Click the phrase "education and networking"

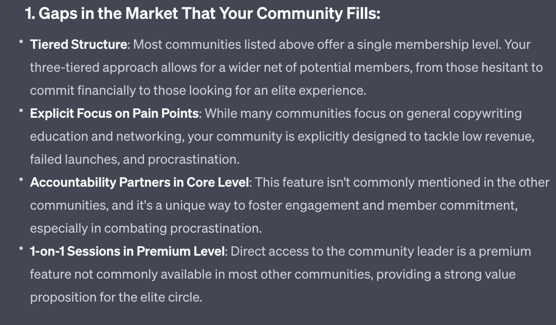click(x=107, y=136)
